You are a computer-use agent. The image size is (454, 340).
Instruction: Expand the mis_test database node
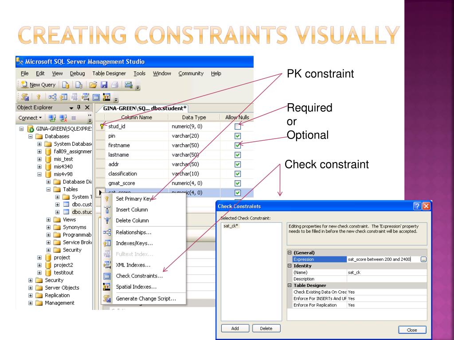(x=39, y=159)
